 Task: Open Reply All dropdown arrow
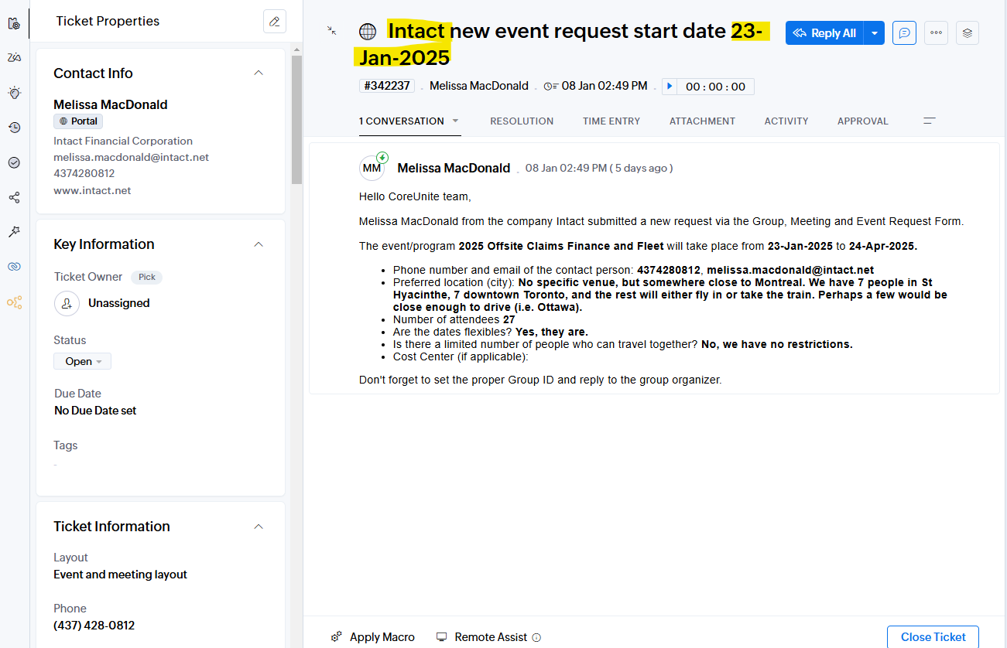coord(874,33)
